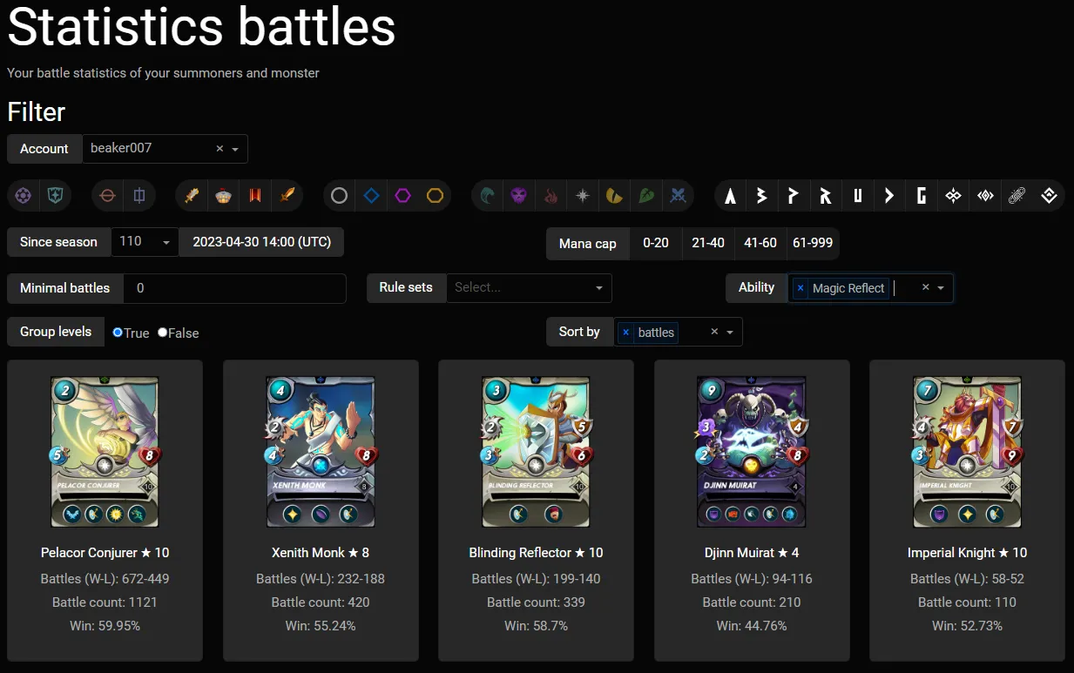Filter by earth element green leaf icon
1074x673 pixels.
point(646,196)
